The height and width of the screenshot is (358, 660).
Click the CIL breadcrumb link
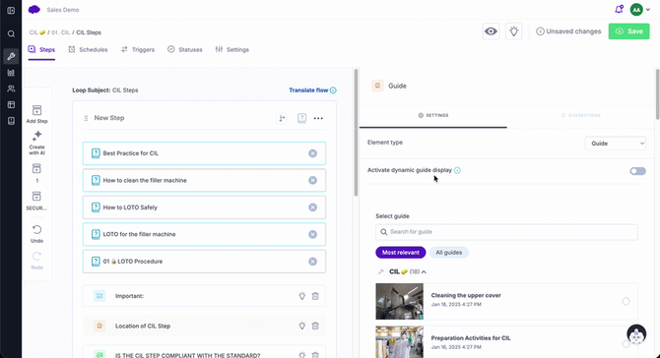point(37,32)
